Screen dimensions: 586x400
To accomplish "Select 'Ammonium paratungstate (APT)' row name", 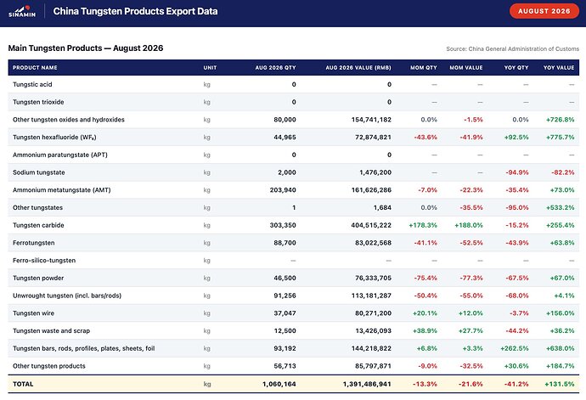I will tap(59, 155).
